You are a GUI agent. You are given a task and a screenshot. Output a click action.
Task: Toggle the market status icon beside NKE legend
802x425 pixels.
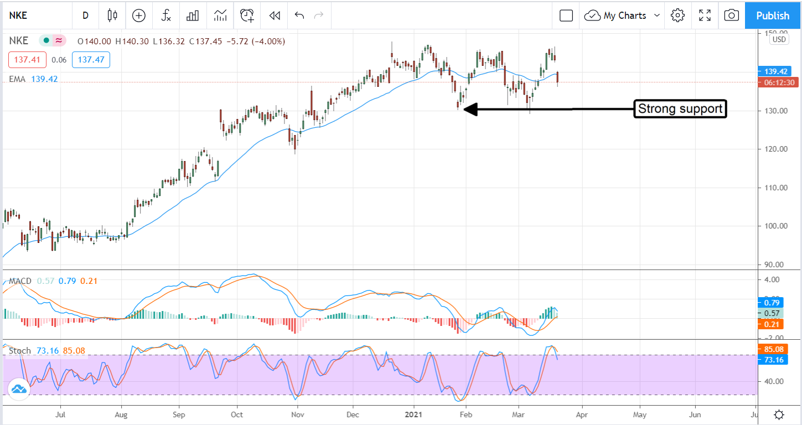click(x=45, y=40)
